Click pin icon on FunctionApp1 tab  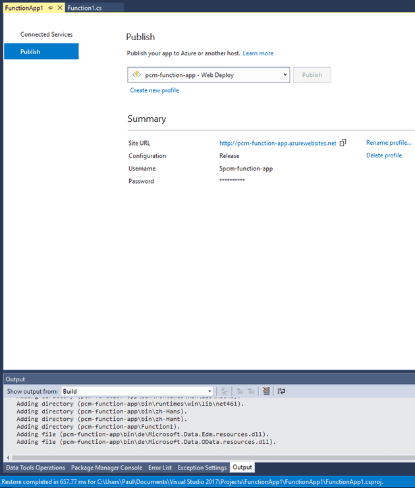click(51, 8)
